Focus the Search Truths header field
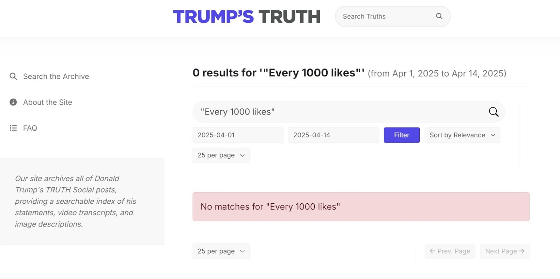560x279 pixels. pos(385,16)
